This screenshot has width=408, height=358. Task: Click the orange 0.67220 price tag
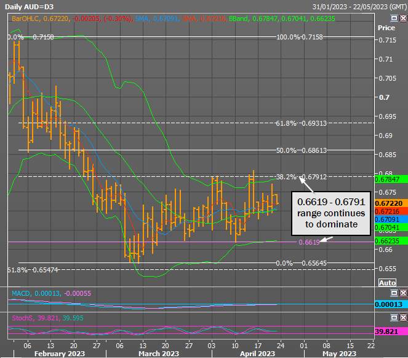[391, 203]
